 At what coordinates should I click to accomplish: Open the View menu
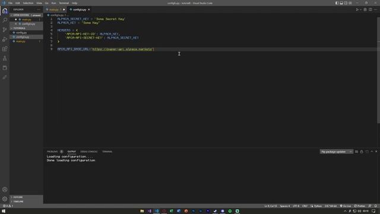pyautogui.click(x=39, y=3)
